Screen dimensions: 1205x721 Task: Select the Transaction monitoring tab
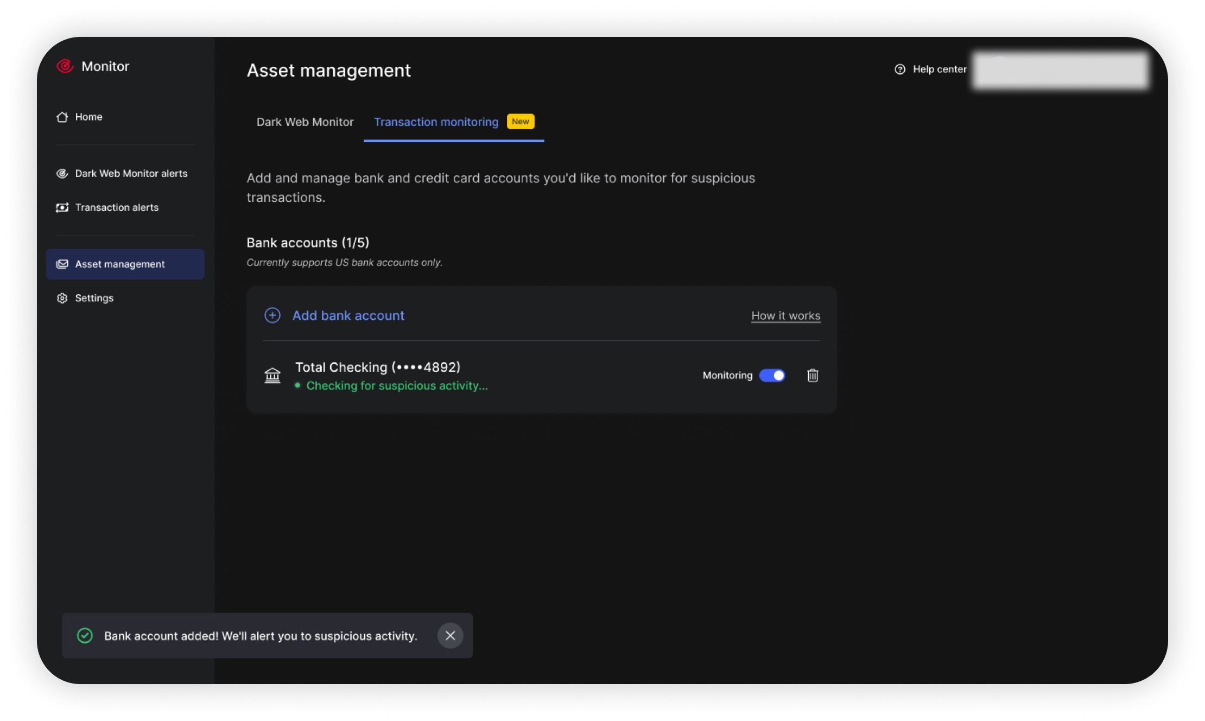click(454, 122)
